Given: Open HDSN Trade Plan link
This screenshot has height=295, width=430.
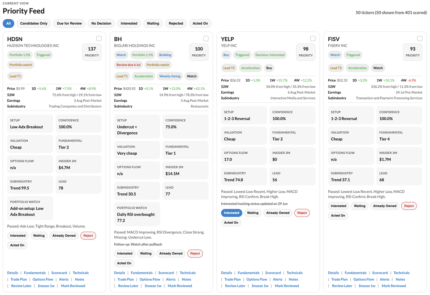Looking at the screenshot, I should pos(19,279).
